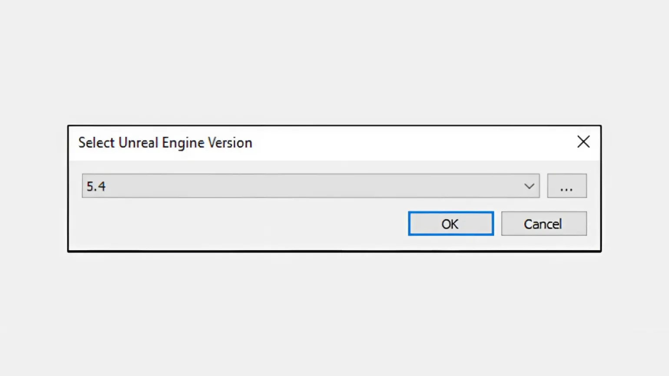The image size is (669, 376).
Task: Hit the down-chevron icon beside 5.4
Action: (529, 186)
